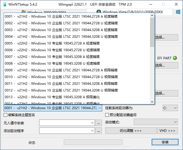Pick entry 0006 专业版 19045.2728 U 轻度精简
Screen dimensions: 183x150
pyautogui.click(x=77, y=50)
